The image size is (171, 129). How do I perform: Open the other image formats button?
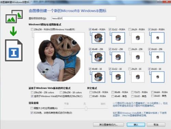(108, 125)
